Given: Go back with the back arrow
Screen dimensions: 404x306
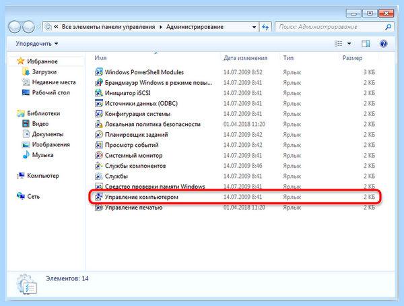Looking at the screenshot, I should pos(14,27).
